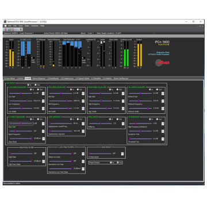
Task: Click the Bass Frequency stepper
Action: 43,131
